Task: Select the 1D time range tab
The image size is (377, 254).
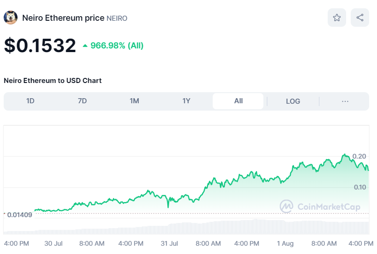Action: (x=30, y=101)
